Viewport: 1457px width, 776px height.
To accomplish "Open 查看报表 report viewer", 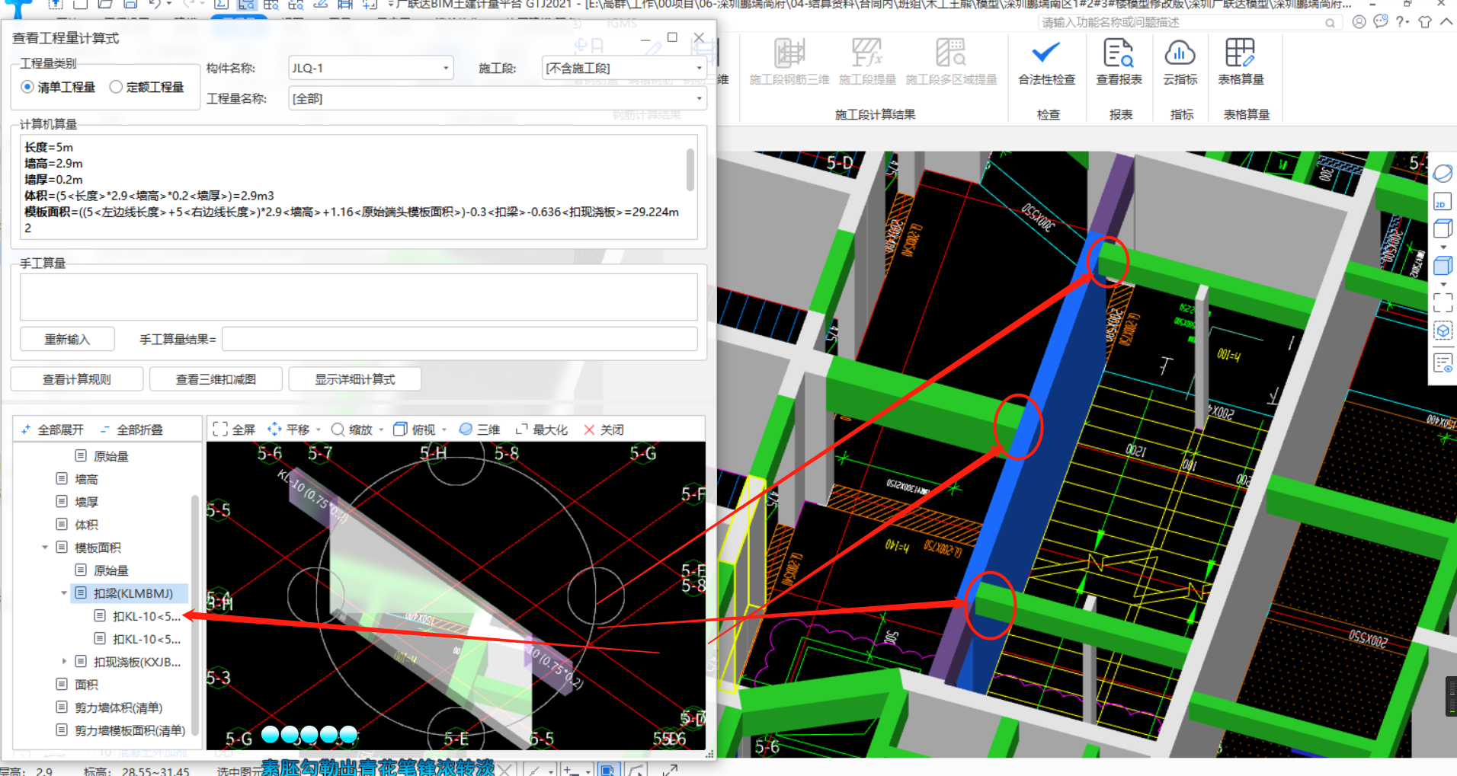I will pos(1119,62).
